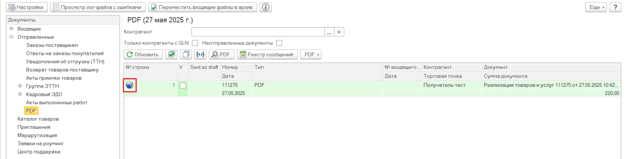
Task: Select Каталог товаров in the tree
Action: click(x=38, y=119)
